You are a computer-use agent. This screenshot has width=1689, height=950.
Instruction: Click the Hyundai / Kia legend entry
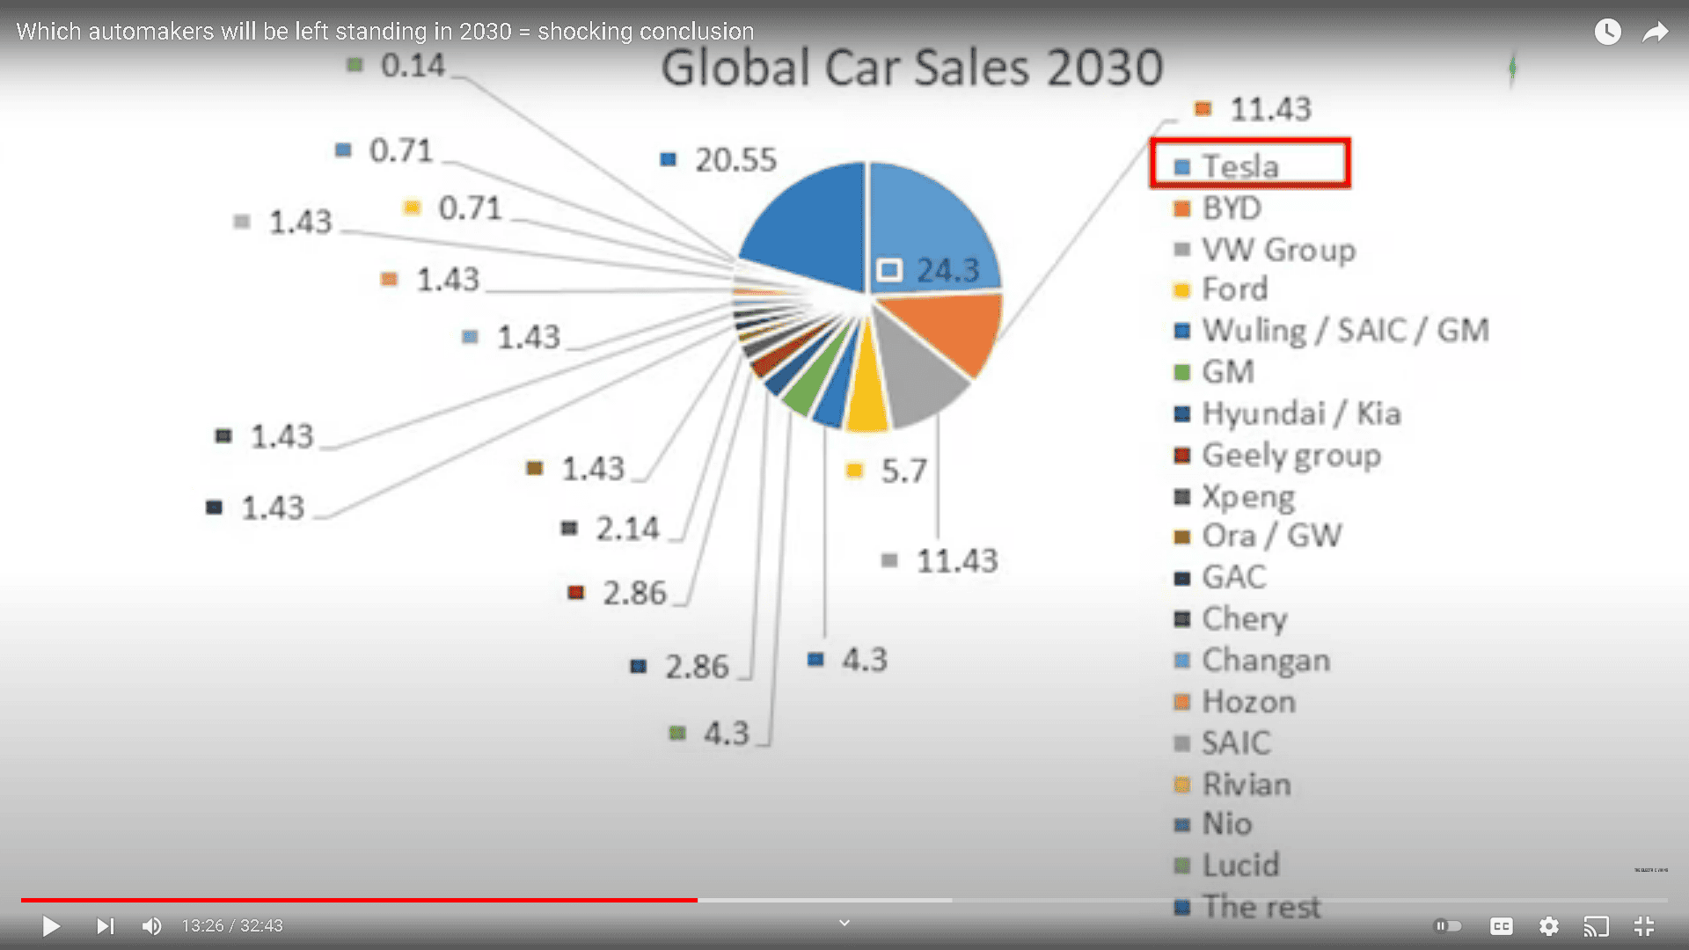tap(1288, 413)
